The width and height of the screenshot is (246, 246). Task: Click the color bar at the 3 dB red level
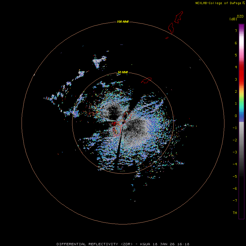241,79
